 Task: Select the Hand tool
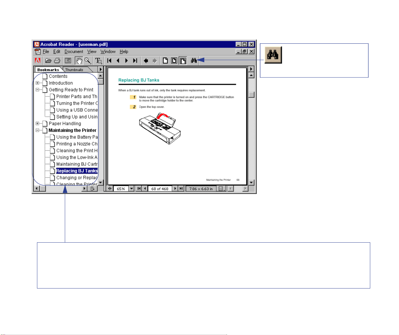coord(79,60)
